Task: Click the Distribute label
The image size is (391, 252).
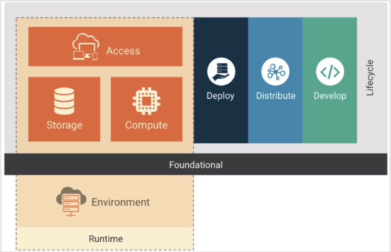Action: tap(276, 96)
